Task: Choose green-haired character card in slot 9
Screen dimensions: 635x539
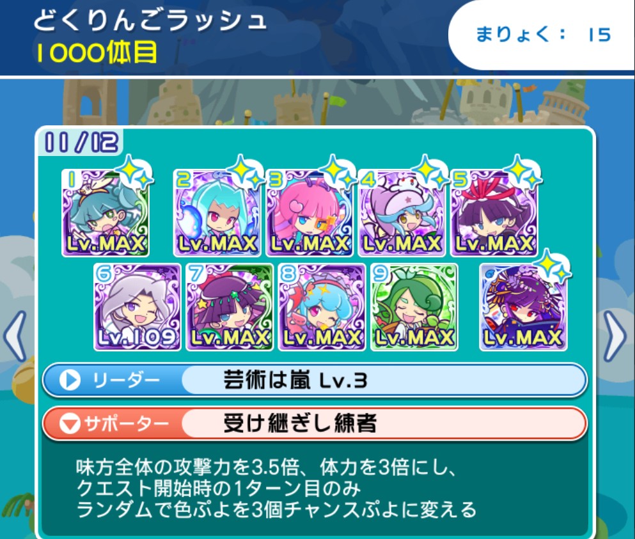Action: pos(414,307)
